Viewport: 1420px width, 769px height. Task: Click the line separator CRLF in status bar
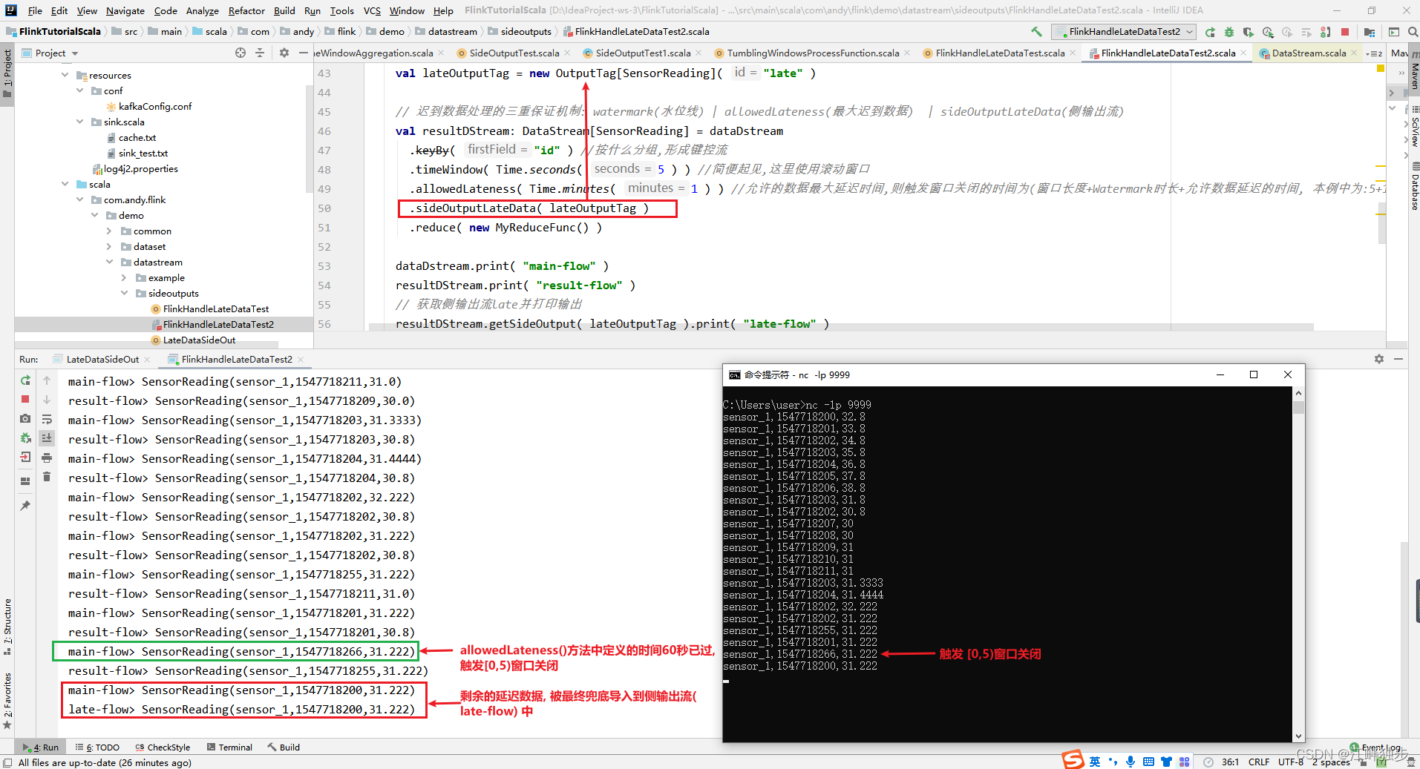click(1258, 762)
